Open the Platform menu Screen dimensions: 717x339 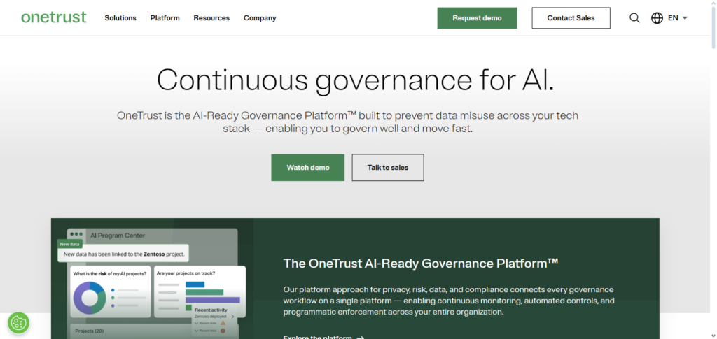[x=165, y=18]
